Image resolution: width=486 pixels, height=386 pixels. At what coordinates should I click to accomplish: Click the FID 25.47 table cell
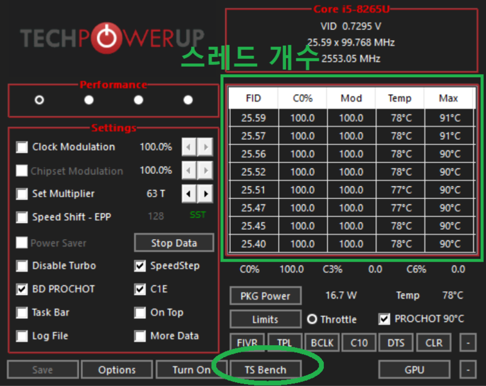tap(254, 208)
